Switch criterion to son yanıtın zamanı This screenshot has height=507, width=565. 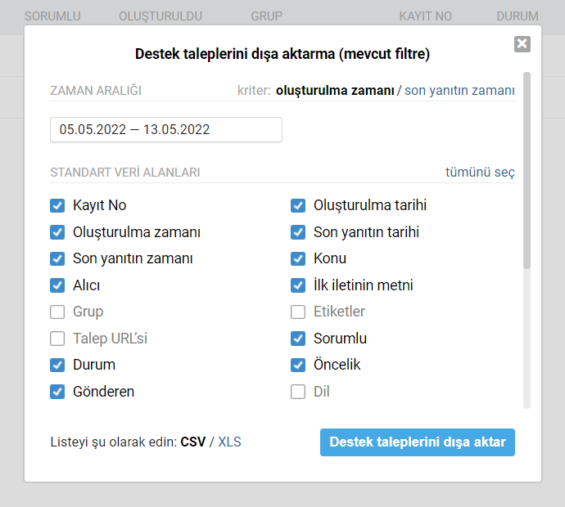click(x=459, y=90)
